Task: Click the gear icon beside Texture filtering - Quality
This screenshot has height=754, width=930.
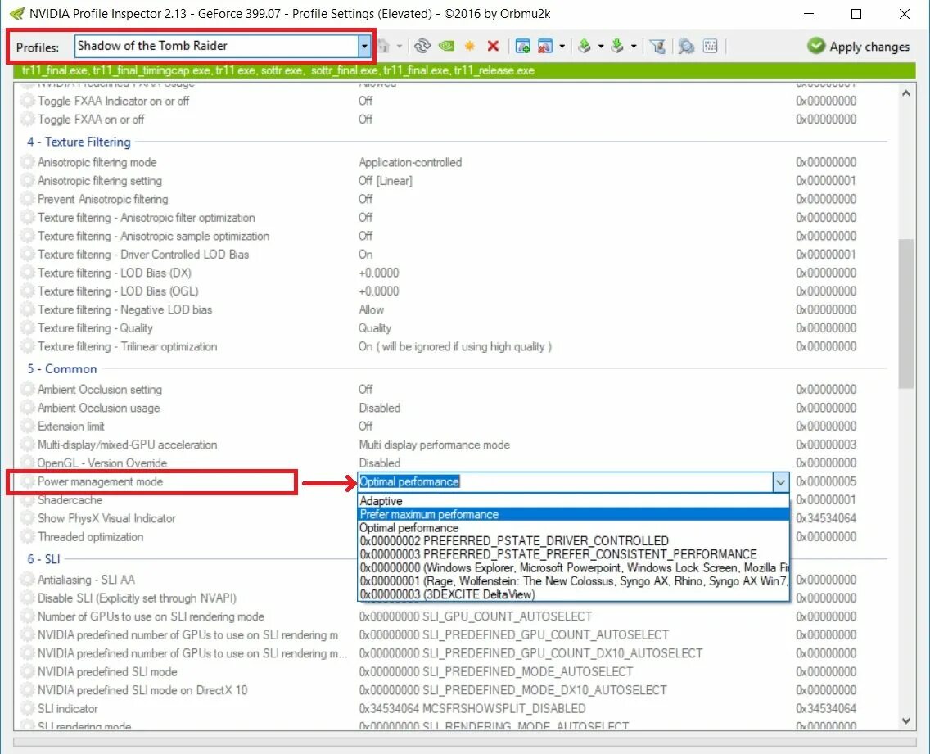Action: coord(27,328)
